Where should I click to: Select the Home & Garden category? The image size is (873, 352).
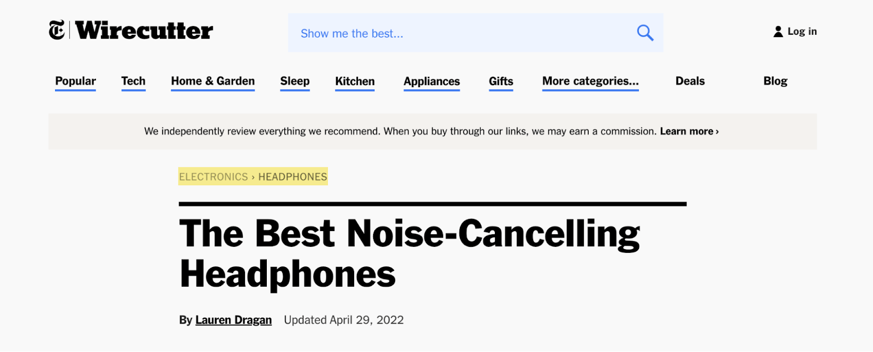213,81
